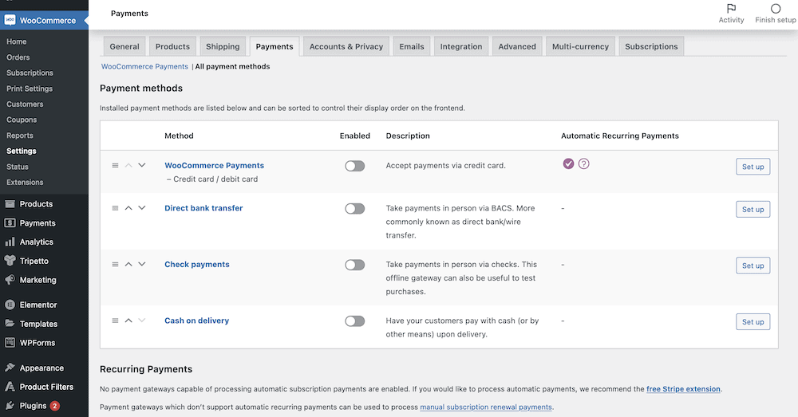
Task: Open the Emails tab
Action: click(412, 46)
